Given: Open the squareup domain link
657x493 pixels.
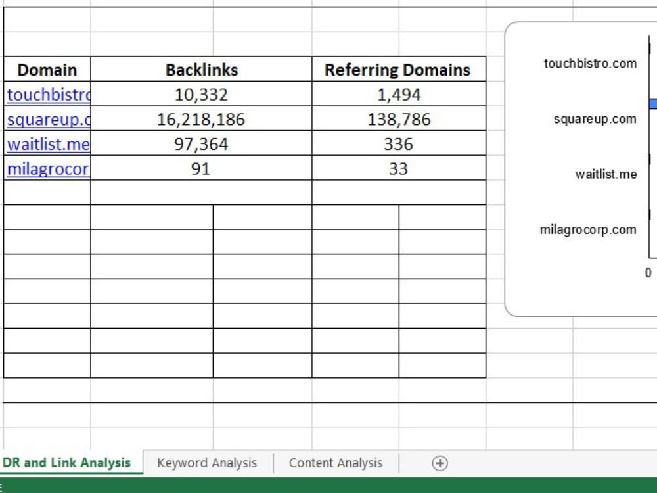Looking at the screenshot, I should (49, 120).
